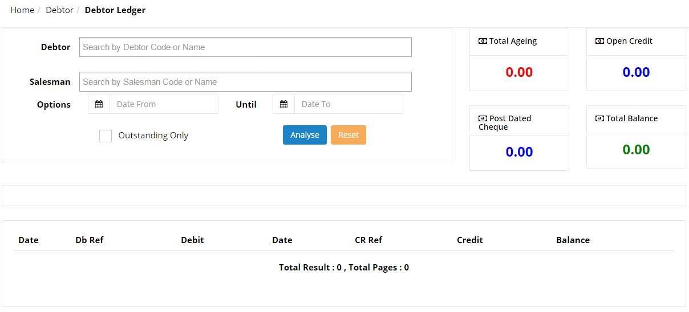The height and width of the screenshot is (312, 689).
Task: Click the Analyse button
Action: pos(305,135)
